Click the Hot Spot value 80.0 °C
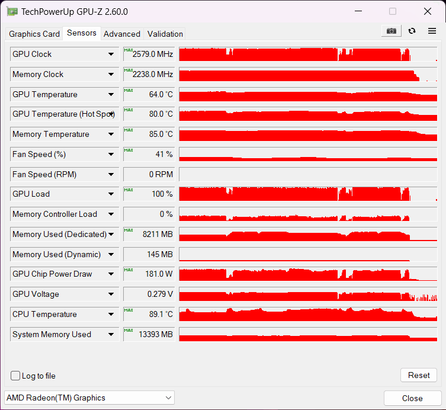Screen dimensions: 446x410 tap(149, 114)
